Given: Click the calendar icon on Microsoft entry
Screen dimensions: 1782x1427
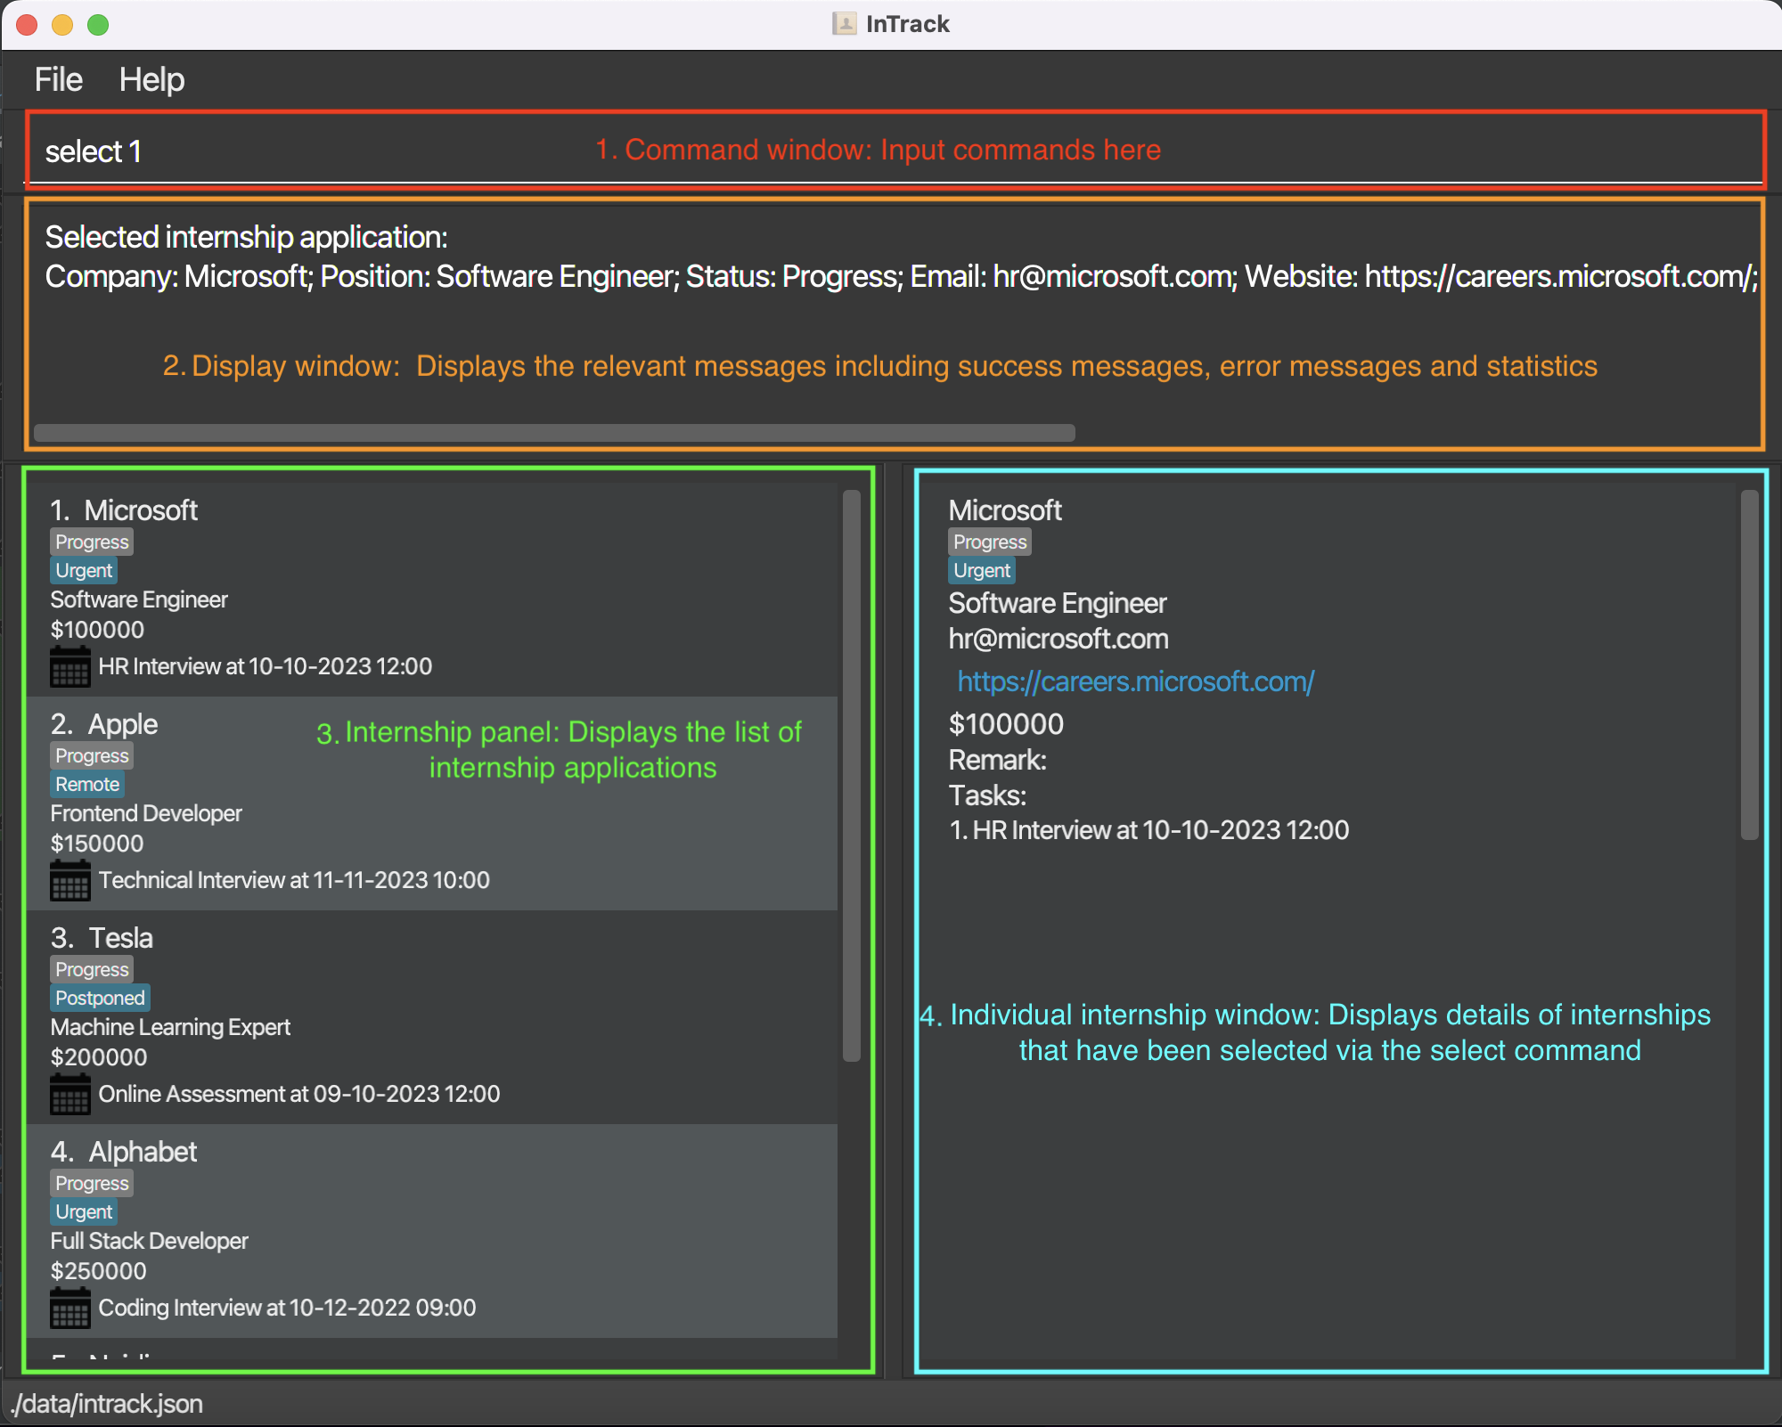Looking at the screenshot, I should 69,665.
